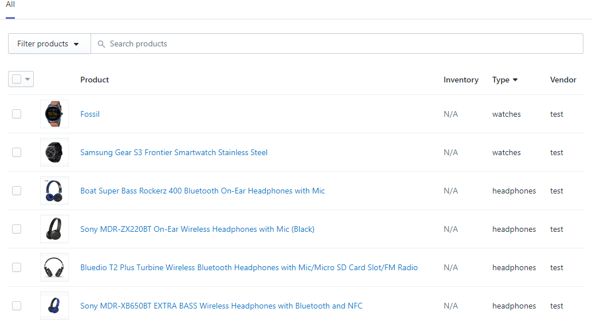Open bulk selection dropdown arrow

tap(28, 79)
